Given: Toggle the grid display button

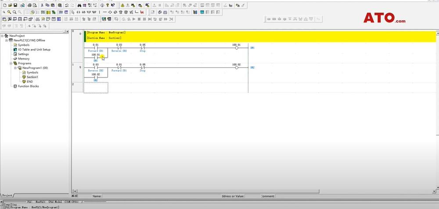Looking at the screenshot, I should [x=27, y=12].
